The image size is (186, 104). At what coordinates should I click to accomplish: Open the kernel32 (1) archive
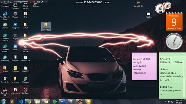(x=138, y=4)
